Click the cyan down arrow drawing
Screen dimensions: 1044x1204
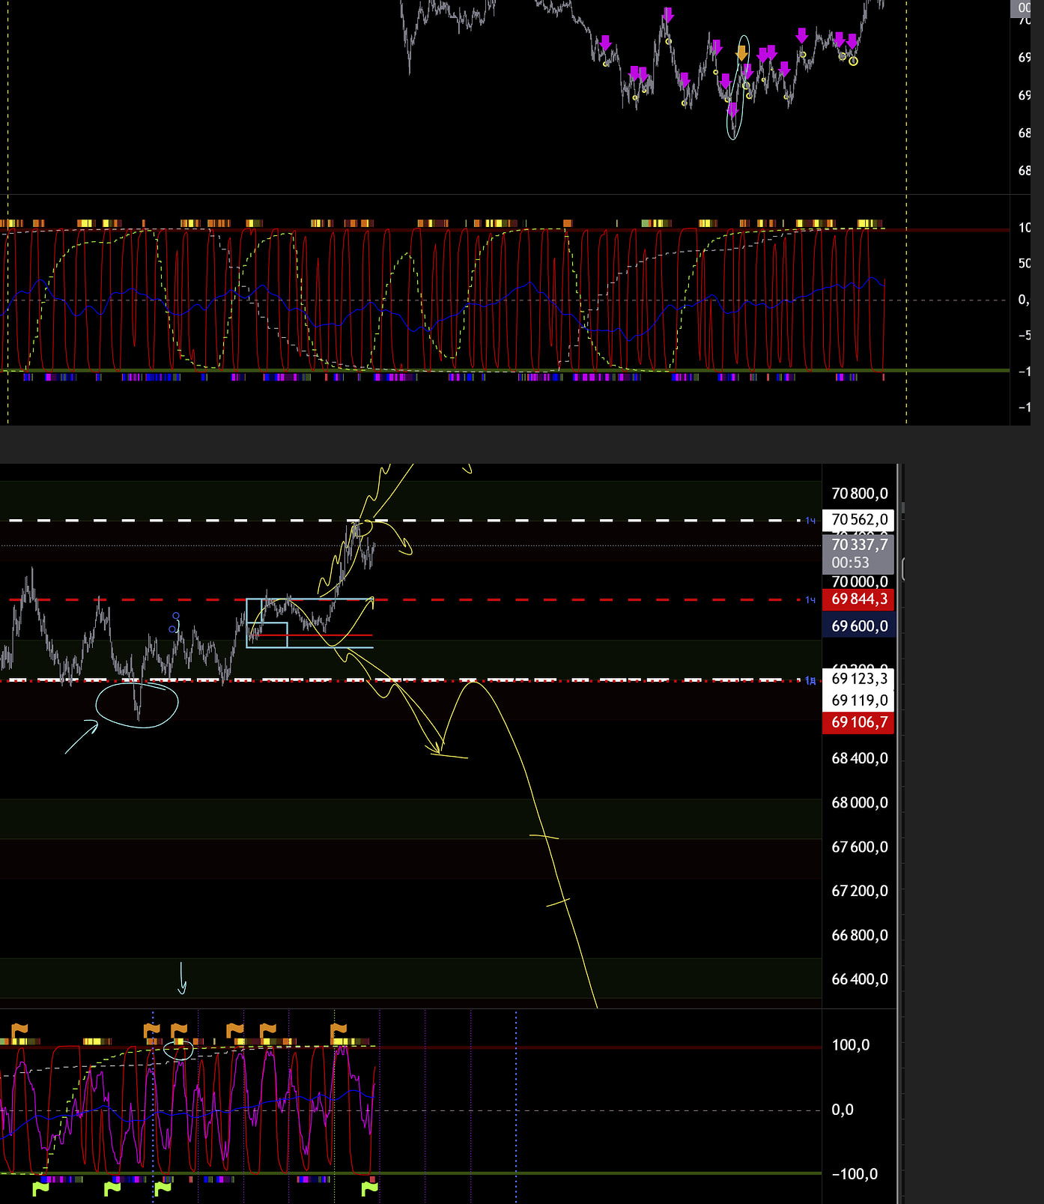[181, 979]
